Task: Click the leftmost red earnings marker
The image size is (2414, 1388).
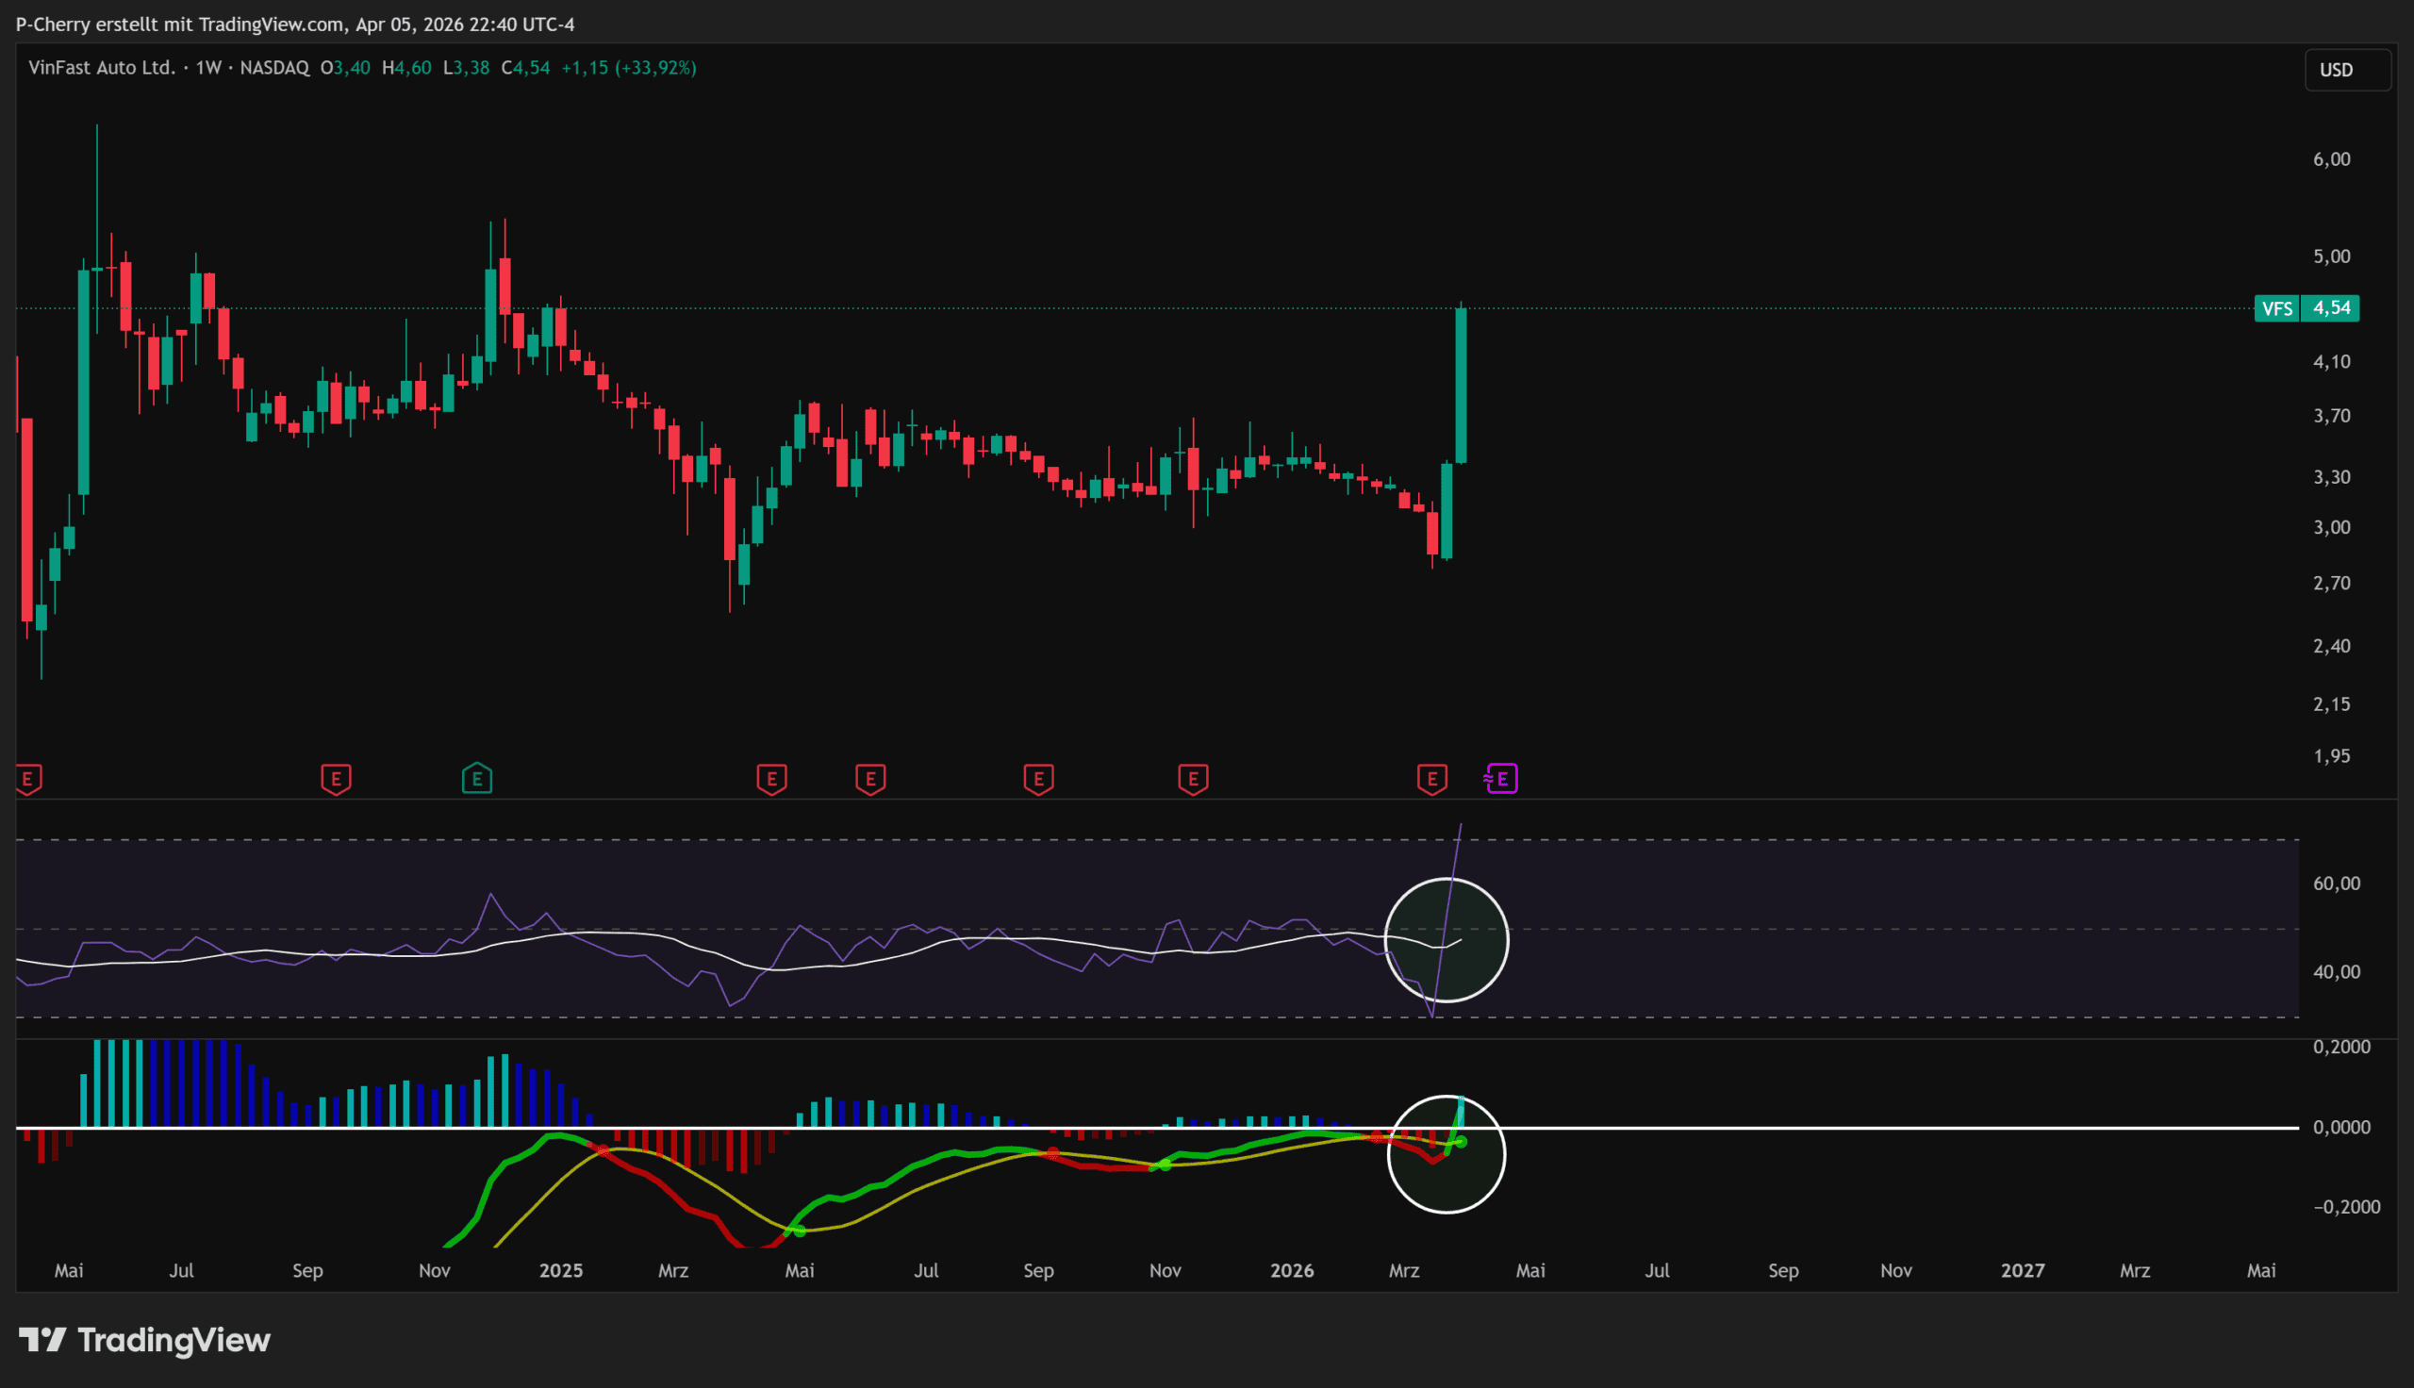Action: [27, 779]
